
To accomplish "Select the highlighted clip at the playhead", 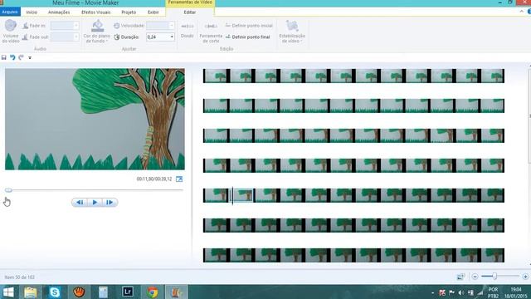I will click(x=241, y=196).
